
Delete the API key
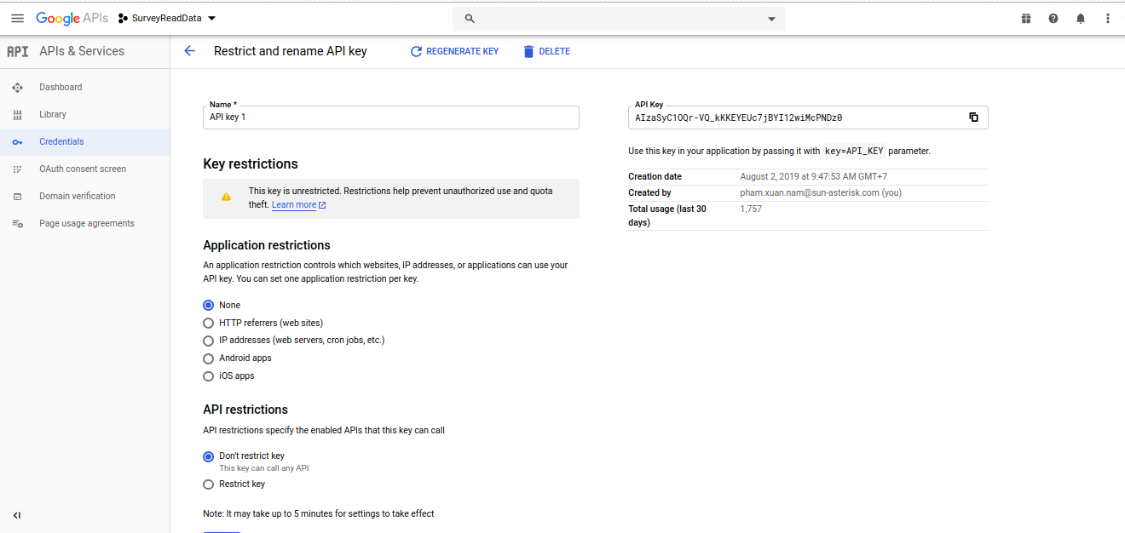tap(546, 51)
